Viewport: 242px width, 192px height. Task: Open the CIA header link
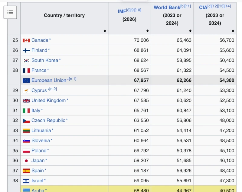tap(203, 8)
